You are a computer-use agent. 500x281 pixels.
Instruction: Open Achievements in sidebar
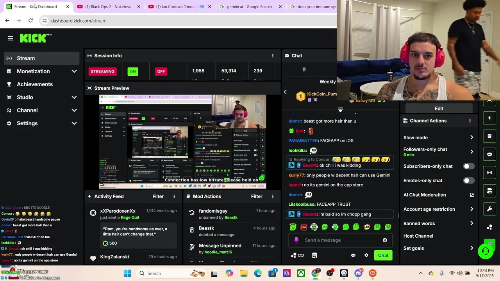(41, 84)
